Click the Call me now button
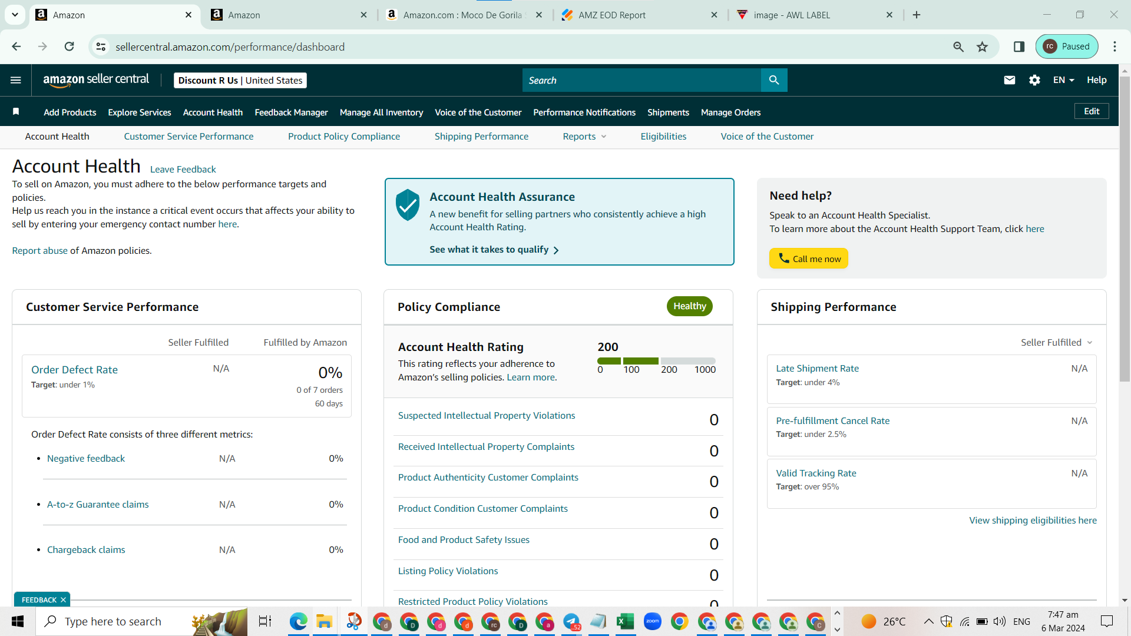The height and width of the screenshot is (636, 1131). pos(808,259)
